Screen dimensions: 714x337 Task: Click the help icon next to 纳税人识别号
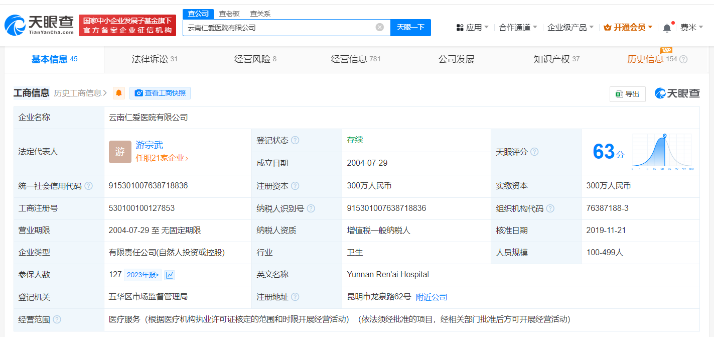pyautogui.click(x=311, y=208)
